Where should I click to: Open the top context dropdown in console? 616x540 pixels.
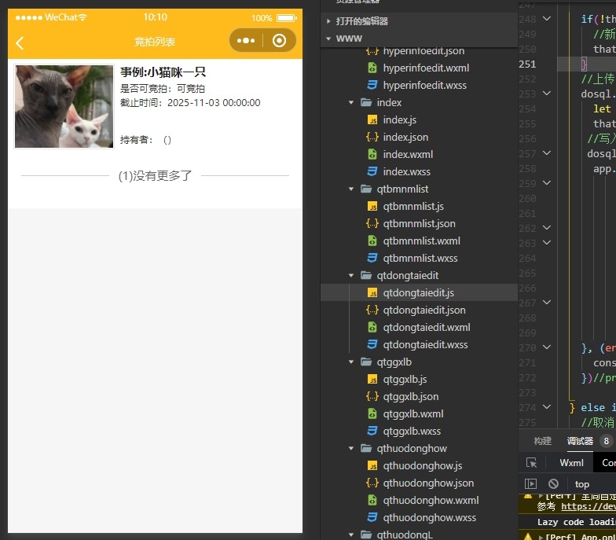[582, 484]
